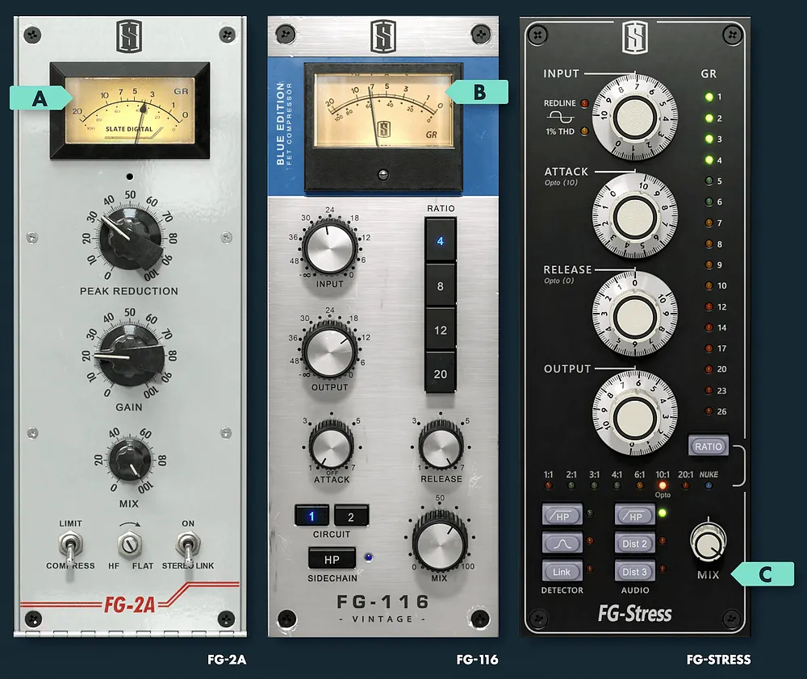Click the Slate logo atop the FG-2A

pos(128,36)
